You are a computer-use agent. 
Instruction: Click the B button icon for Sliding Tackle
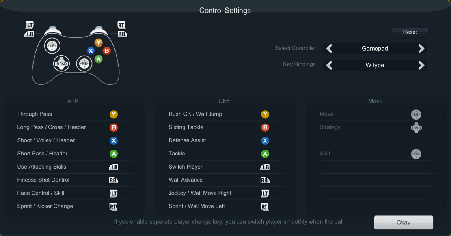click(x=265, y=127)
